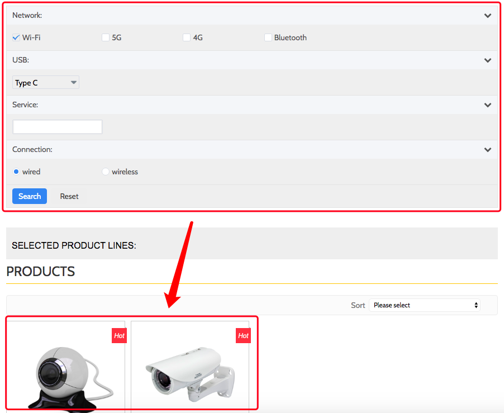Click the Connection section chevron arrow
Image resolution: width=504 pixels, height=413 pixels.
[487, 150]
